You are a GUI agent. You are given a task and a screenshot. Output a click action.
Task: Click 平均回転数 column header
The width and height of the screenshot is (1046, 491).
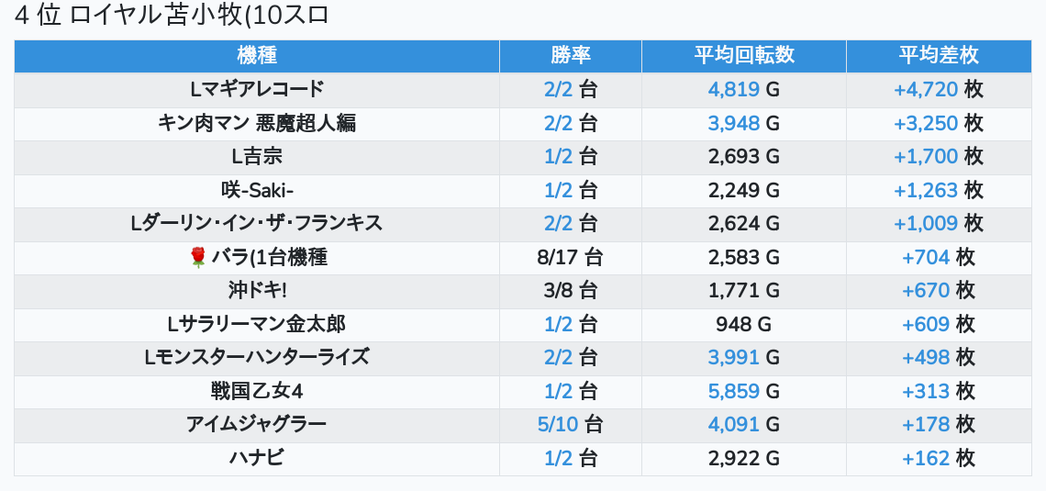coord(743,55)
